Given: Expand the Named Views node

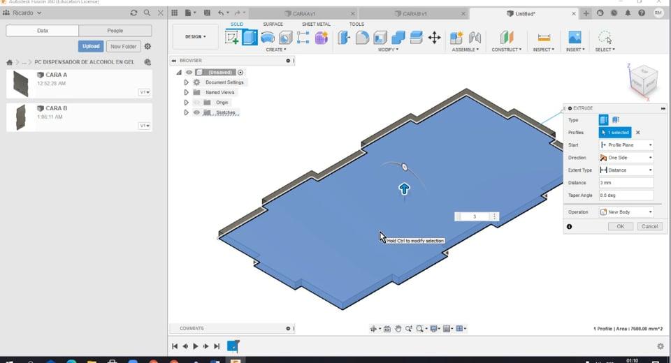Looking at the screenshot, I should point(186,92).
